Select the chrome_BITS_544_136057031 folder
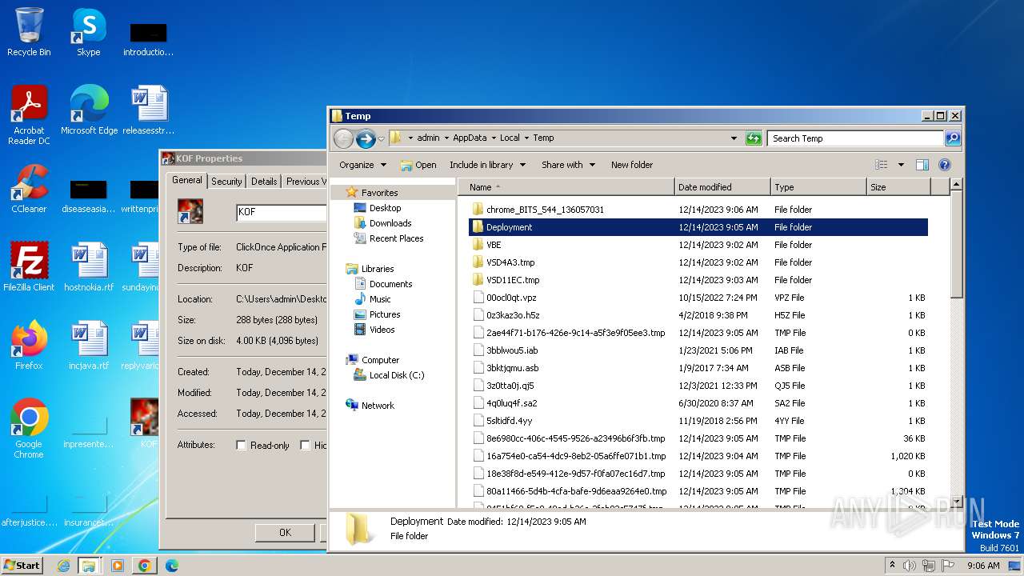Screen dimensions: 1024x576 698,210
